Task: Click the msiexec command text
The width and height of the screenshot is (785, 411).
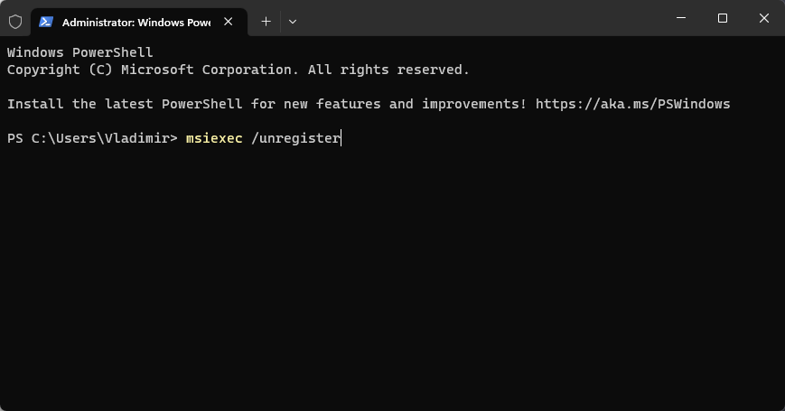Action: pos(214,138)
